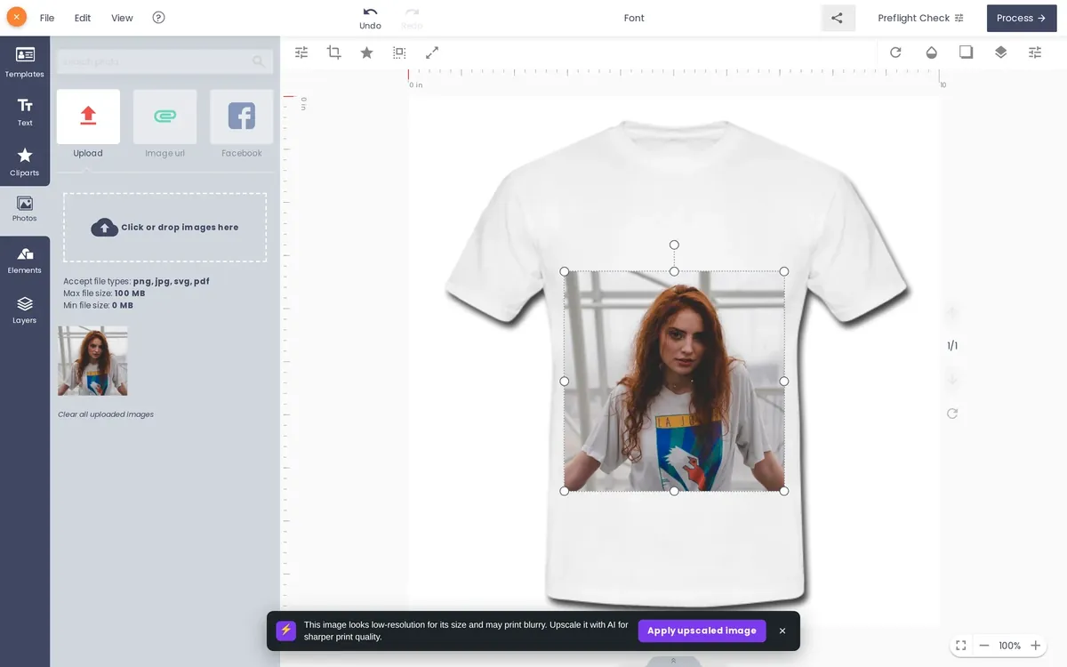
Task: Click the Font title text
Action: tap(634, 18)
